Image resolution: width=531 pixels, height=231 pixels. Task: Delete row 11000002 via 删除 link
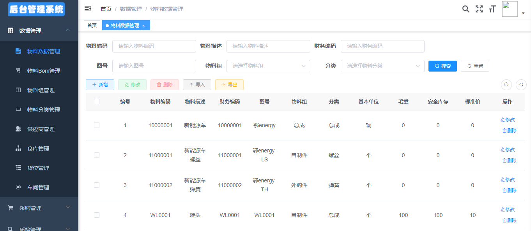point(510,191)
